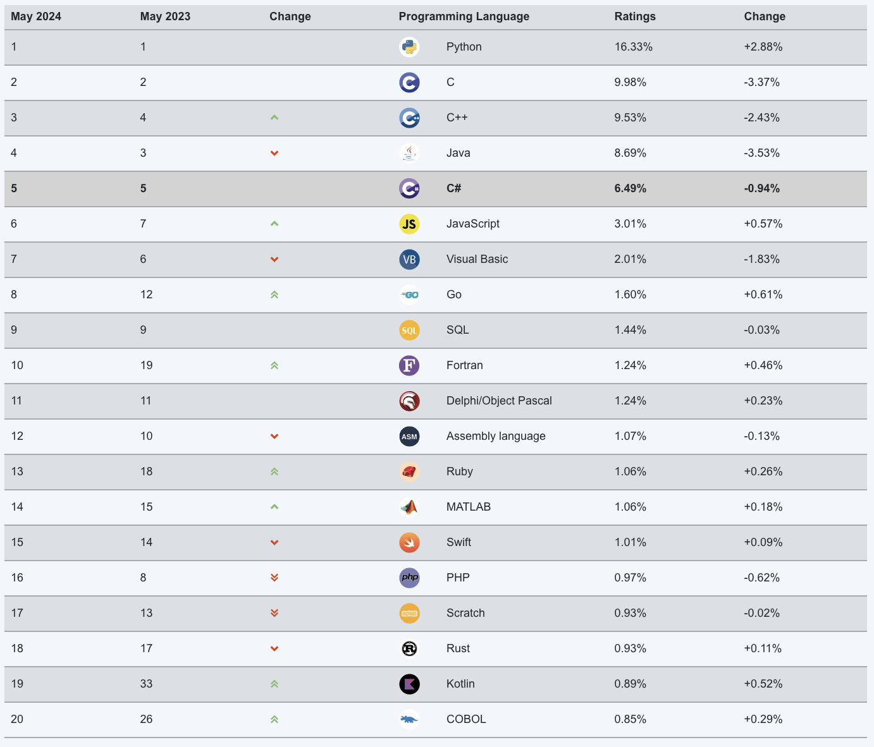The height and width of the screenshot is (747, 874).
Task: Click the Delphi/Object Pascal language name
Action: tap(499, 401)
